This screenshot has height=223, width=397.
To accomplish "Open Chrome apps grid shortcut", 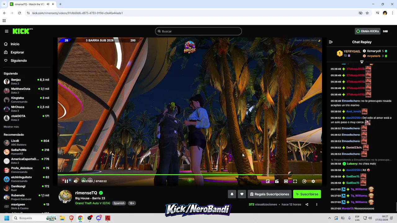I will 4,21.
